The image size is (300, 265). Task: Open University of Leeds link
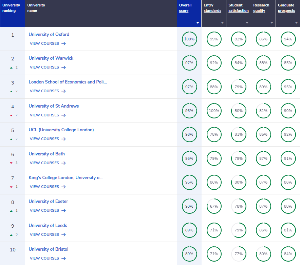pos(48,225)
